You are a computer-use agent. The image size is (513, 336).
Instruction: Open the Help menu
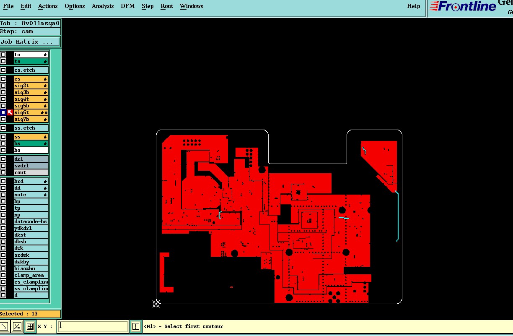click(x=414, y=6)
